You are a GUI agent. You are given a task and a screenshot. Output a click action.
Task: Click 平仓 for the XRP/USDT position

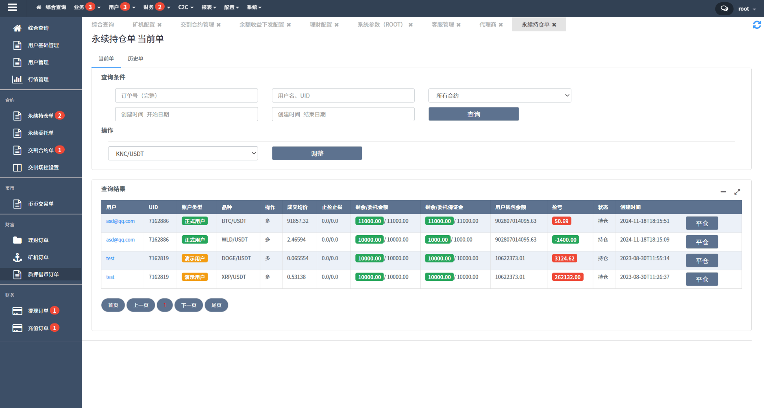[702, 279]
